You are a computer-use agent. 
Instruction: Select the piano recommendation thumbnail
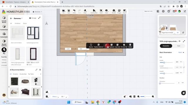(25, 92)
